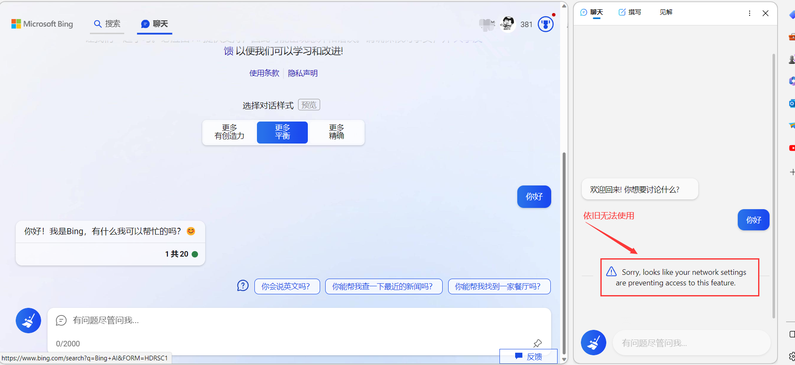Image resolution: width=795 pixels, height=365 pixels.
Task: Open the 搜索 search tab
Action: pos(107,24)
